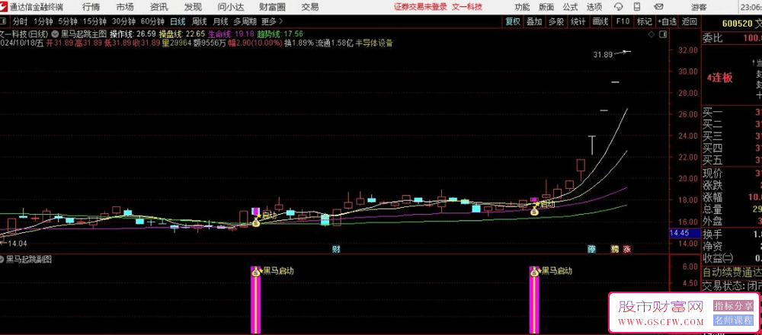Open the 多周期 multi-period view
Image resolution: width=762 pixels, height=335 pixels.
tap(245, 21)
